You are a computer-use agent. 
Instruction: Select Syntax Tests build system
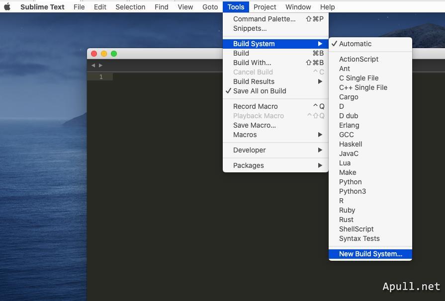coord(370,238)
